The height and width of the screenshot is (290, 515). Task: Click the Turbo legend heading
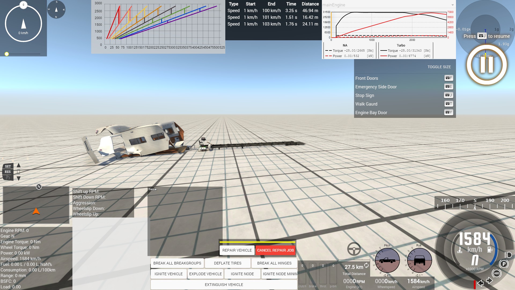pos(401,45)
